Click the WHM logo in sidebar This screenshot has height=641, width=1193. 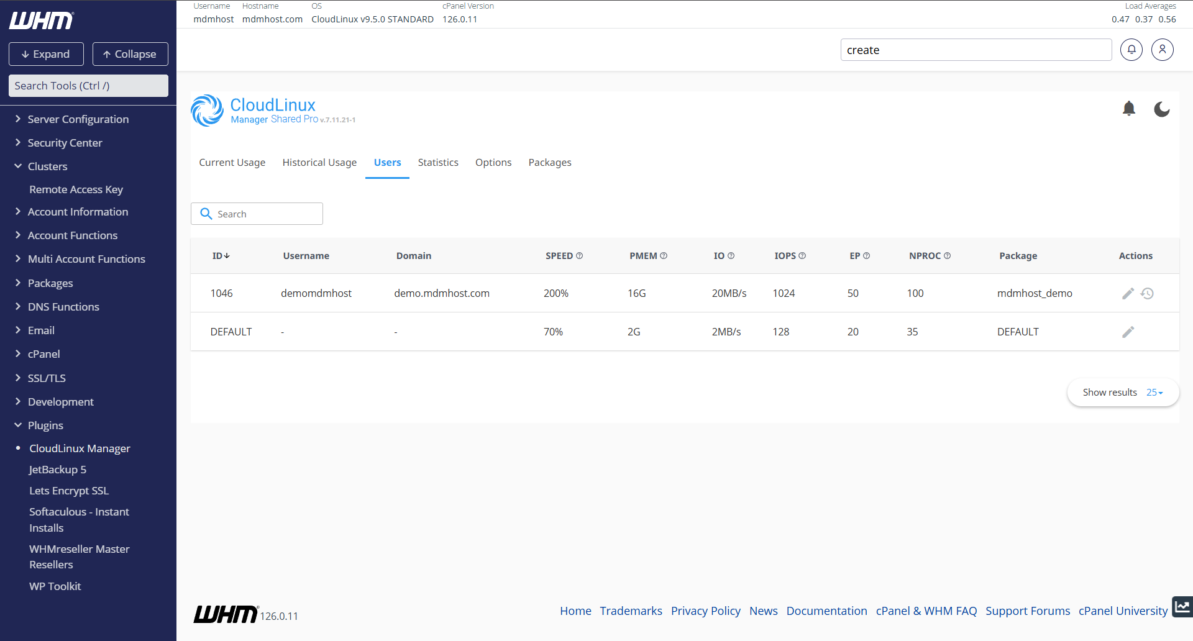pyautogui.click(x=41, y=20)
